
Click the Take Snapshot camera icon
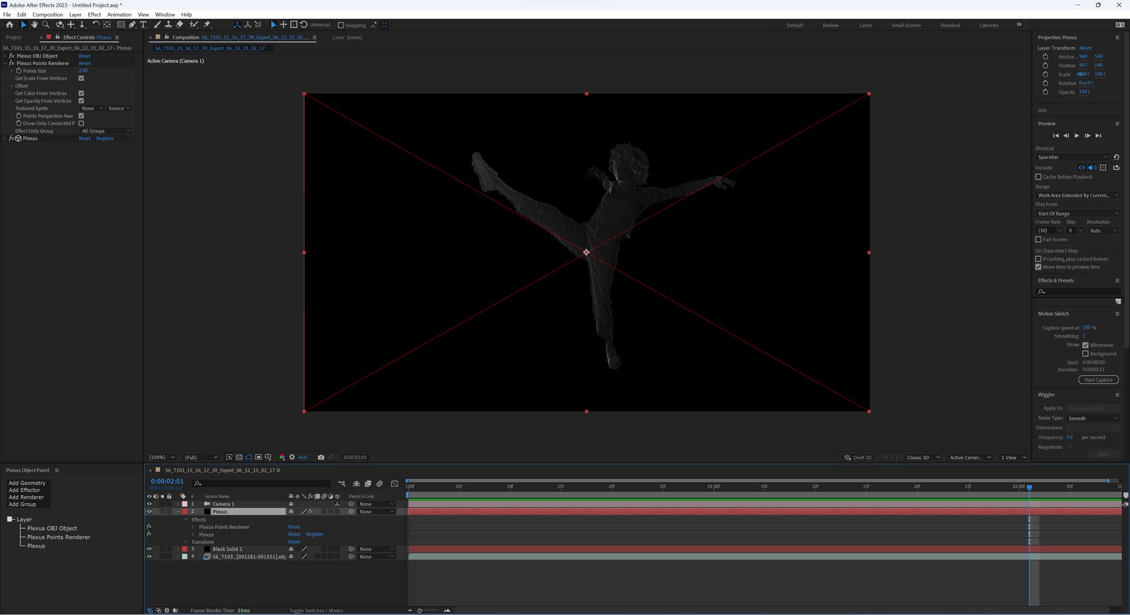pyautogui.click(x=321, y=457)
